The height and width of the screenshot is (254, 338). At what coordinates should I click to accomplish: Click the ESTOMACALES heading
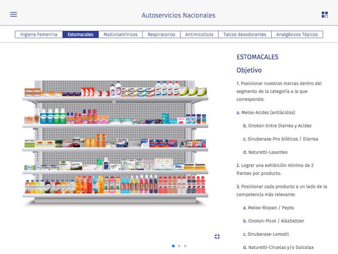tap(257, 57)
